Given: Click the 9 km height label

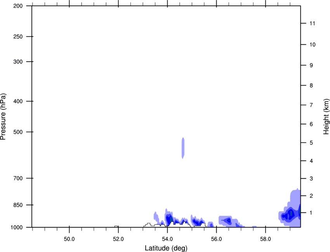Looking at the screenshot, I should pyautogui.click(x=311, y=66).
